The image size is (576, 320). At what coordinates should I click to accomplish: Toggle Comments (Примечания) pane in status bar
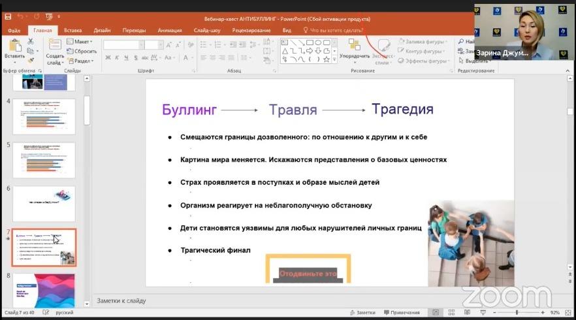402,313
